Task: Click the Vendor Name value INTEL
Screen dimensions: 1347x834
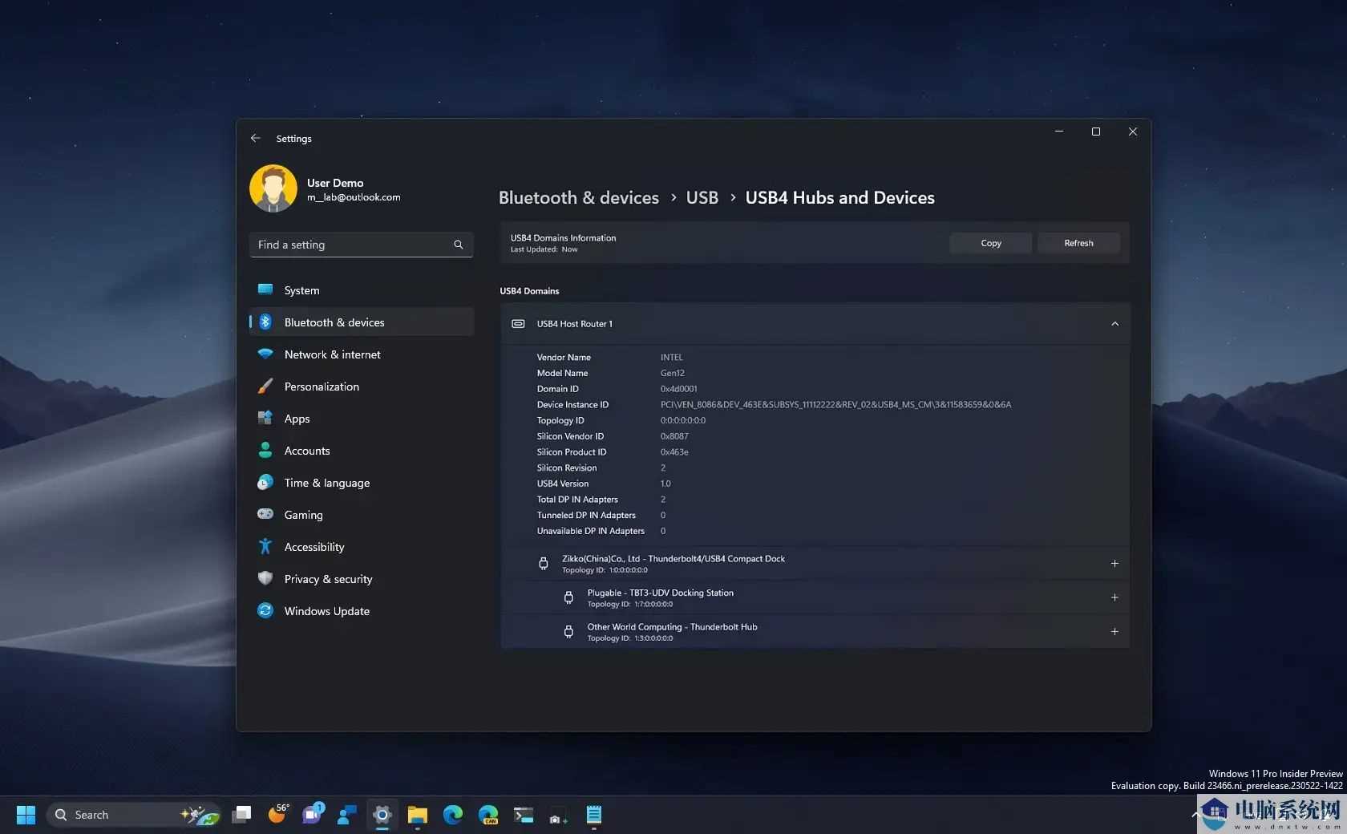Action: 672,358
